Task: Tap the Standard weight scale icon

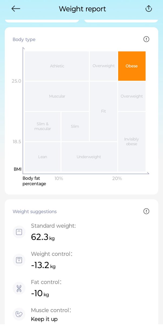Action: (x=19, y=232)
